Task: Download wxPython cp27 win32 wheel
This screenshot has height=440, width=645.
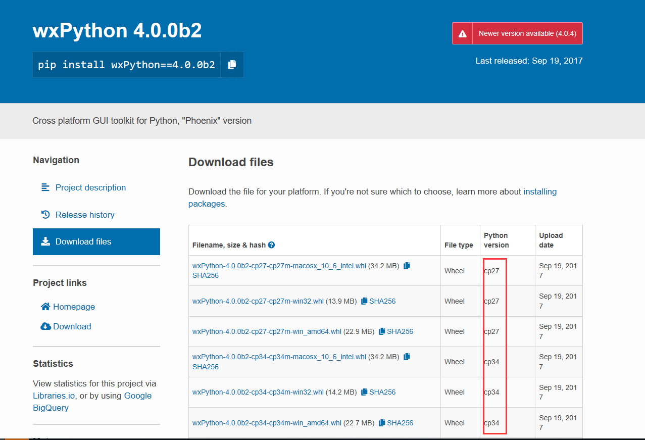Action: [258, 301]
